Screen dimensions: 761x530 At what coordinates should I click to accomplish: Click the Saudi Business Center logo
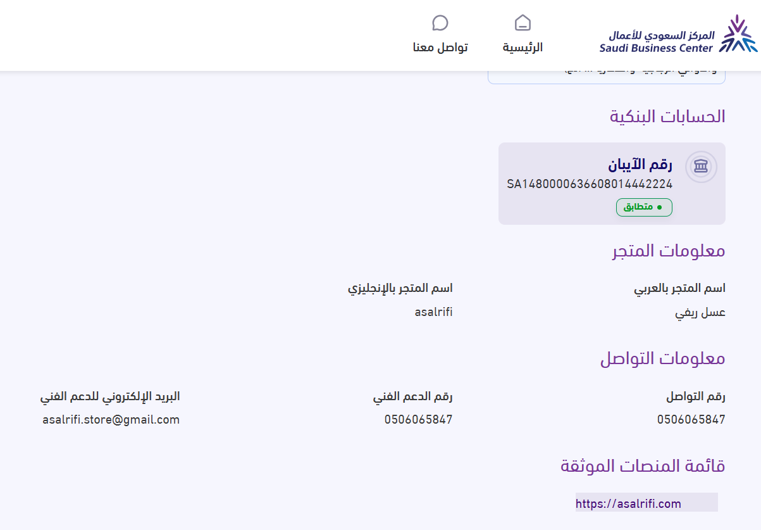pos(677,34)
